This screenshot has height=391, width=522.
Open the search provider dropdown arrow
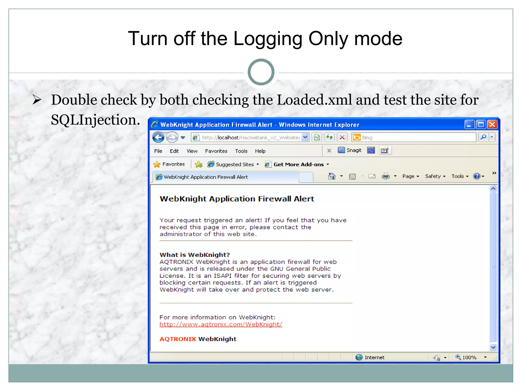pyautogui.click(x=492, y=137)
